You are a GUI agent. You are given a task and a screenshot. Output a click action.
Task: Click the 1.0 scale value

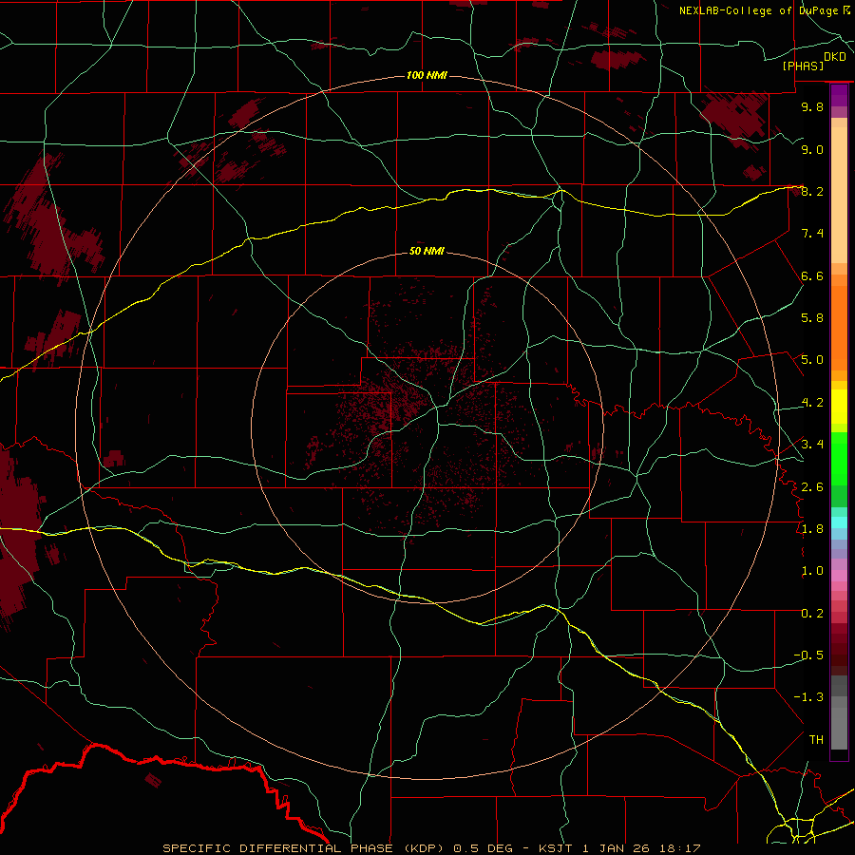click(x=812, y=571)
